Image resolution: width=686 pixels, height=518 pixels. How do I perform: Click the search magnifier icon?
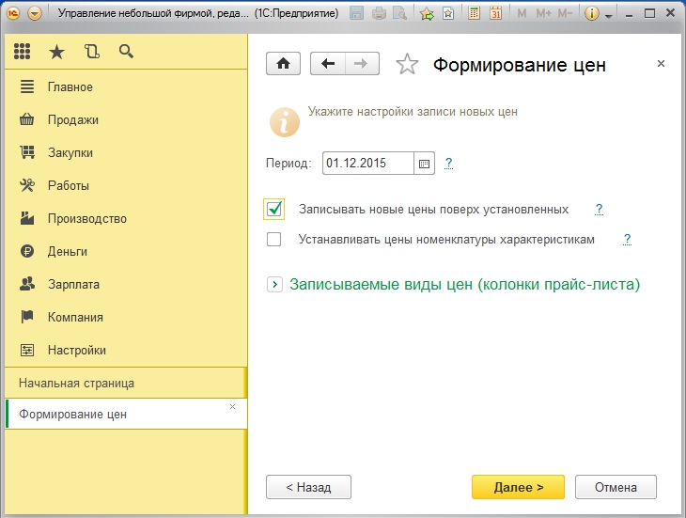126,52
